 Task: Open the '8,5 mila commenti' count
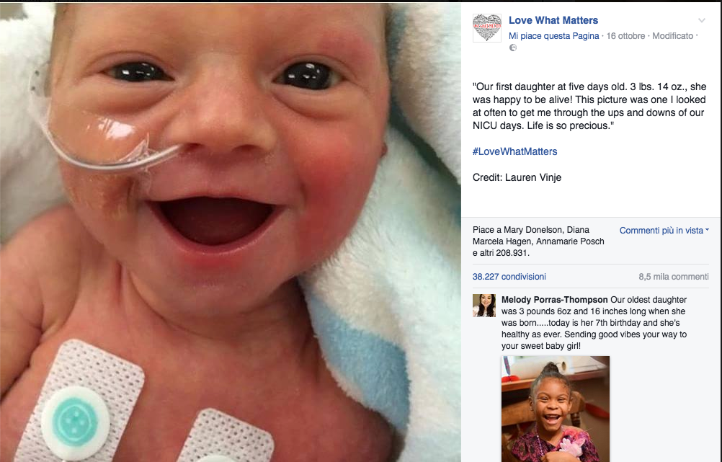673,276
